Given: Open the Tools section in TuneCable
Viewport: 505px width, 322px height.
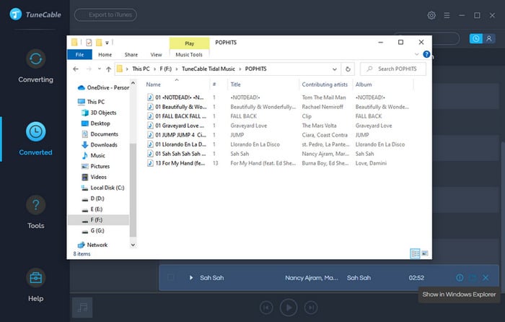Looking at the screenshot, I should (x=35, y=212).
